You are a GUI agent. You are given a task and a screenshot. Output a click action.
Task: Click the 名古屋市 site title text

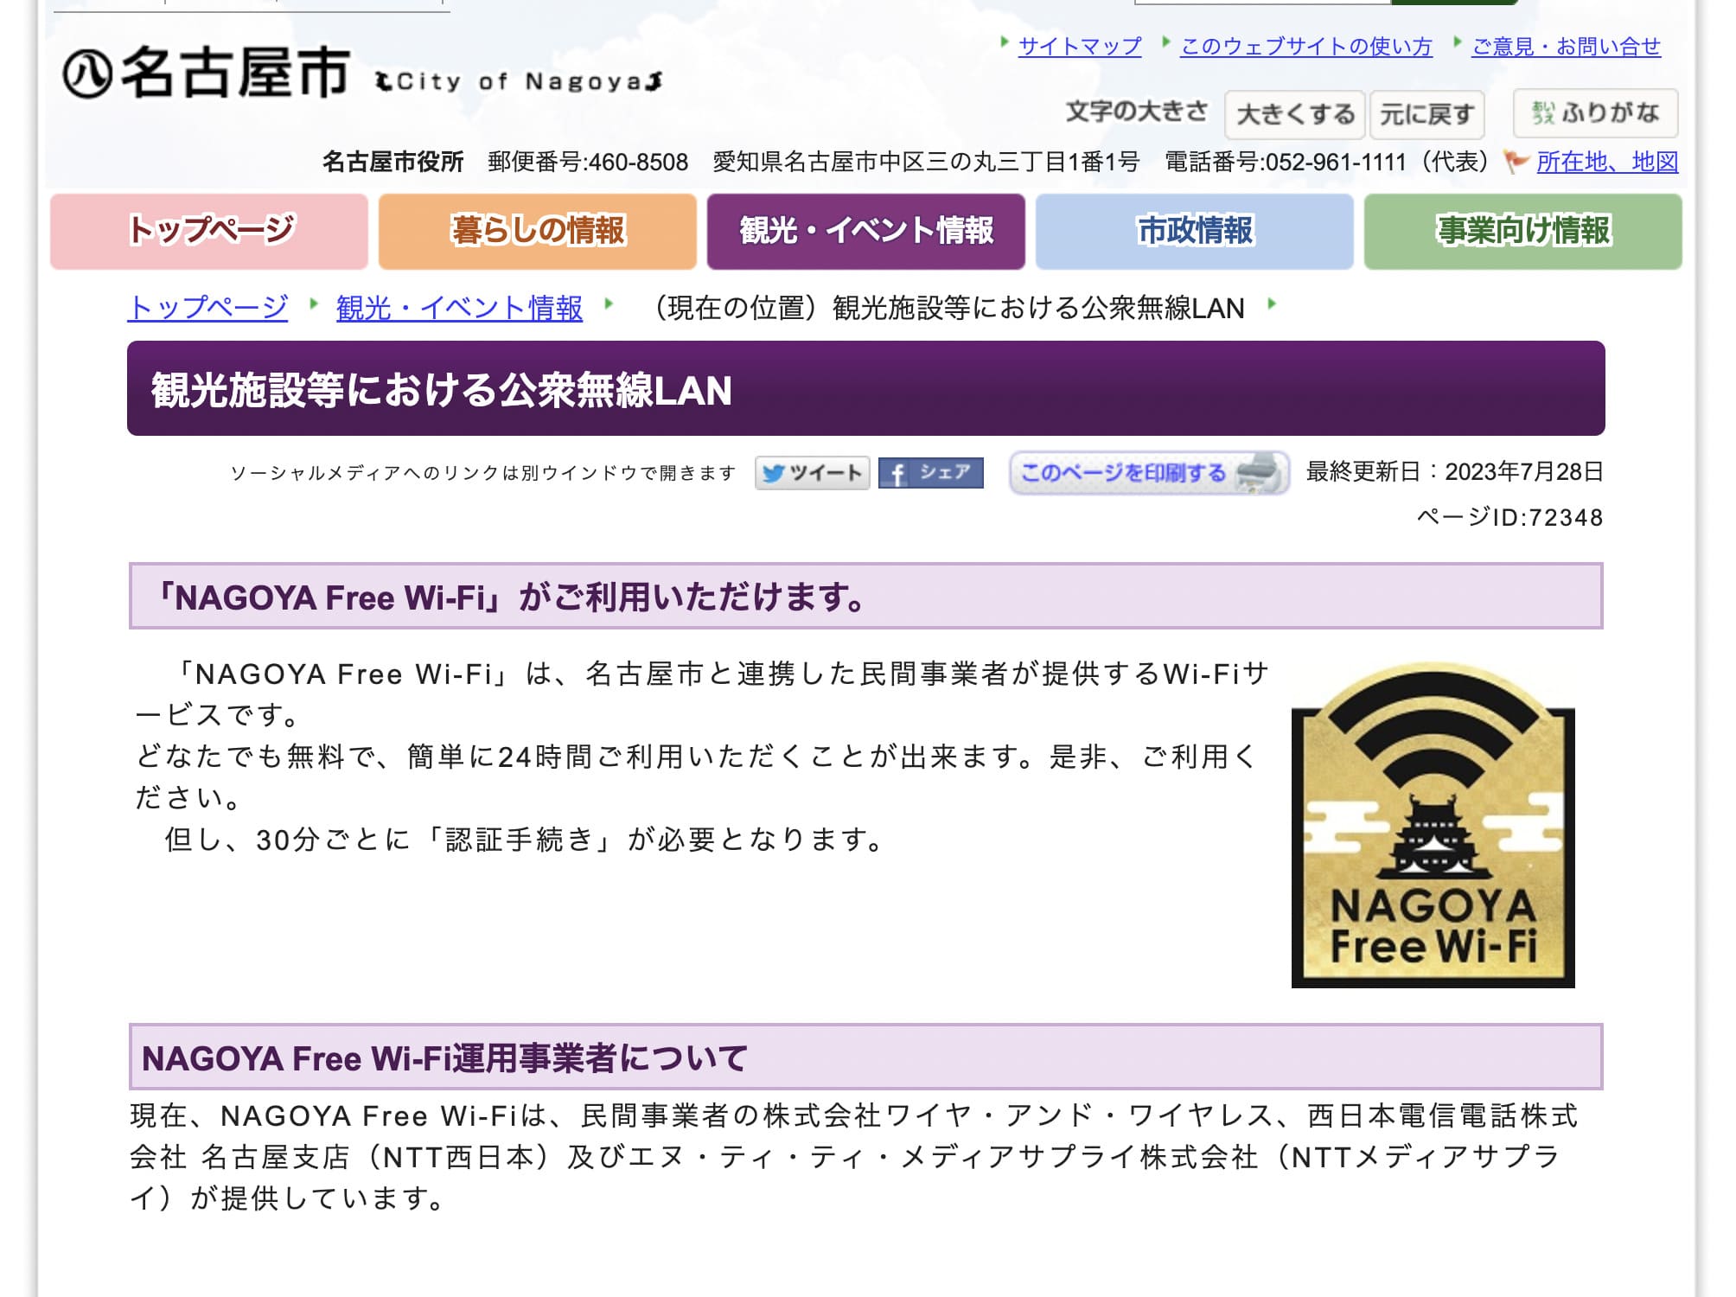235,73
